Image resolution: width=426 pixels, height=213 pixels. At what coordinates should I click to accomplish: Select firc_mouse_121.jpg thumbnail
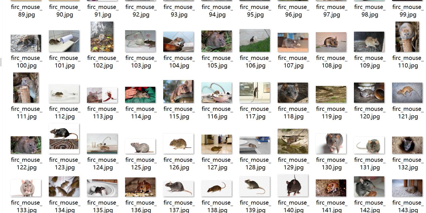coord(407,93)
